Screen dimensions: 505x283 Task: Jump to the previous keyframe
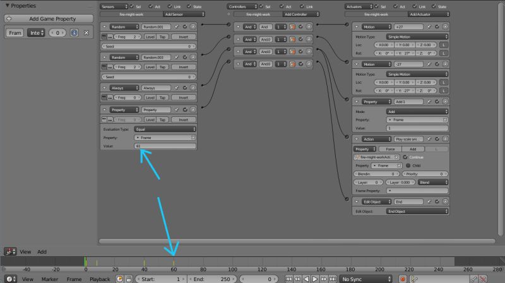click(297, 279)
